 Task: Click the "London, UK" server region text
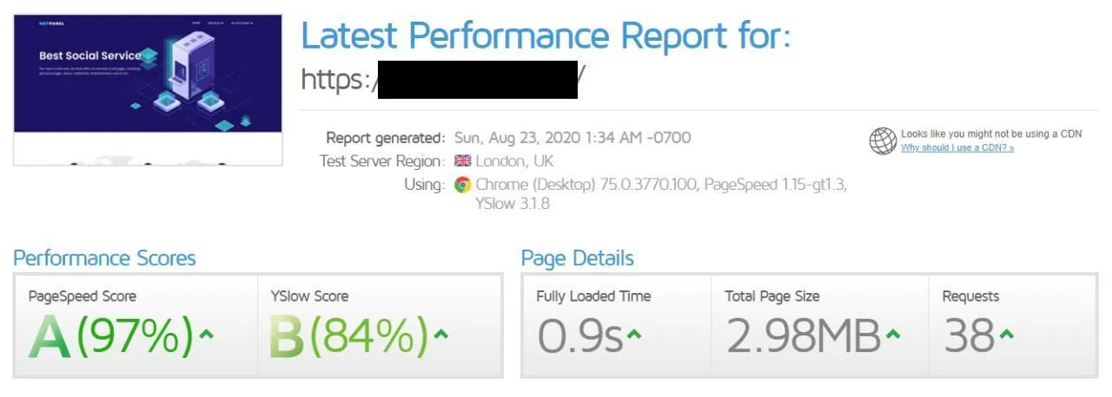coord(514,161)
